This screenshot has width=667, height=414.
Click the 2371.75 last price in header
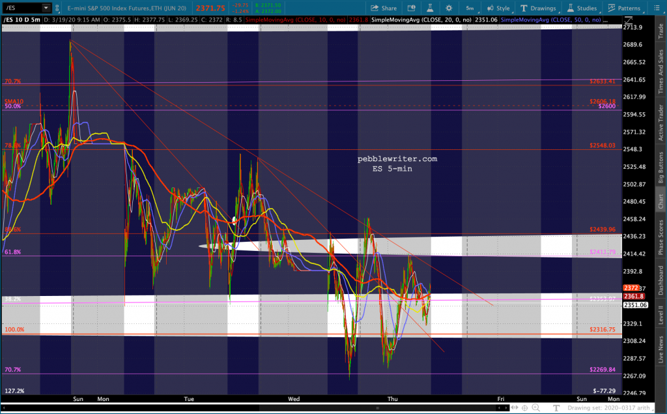tap(210, 8)
